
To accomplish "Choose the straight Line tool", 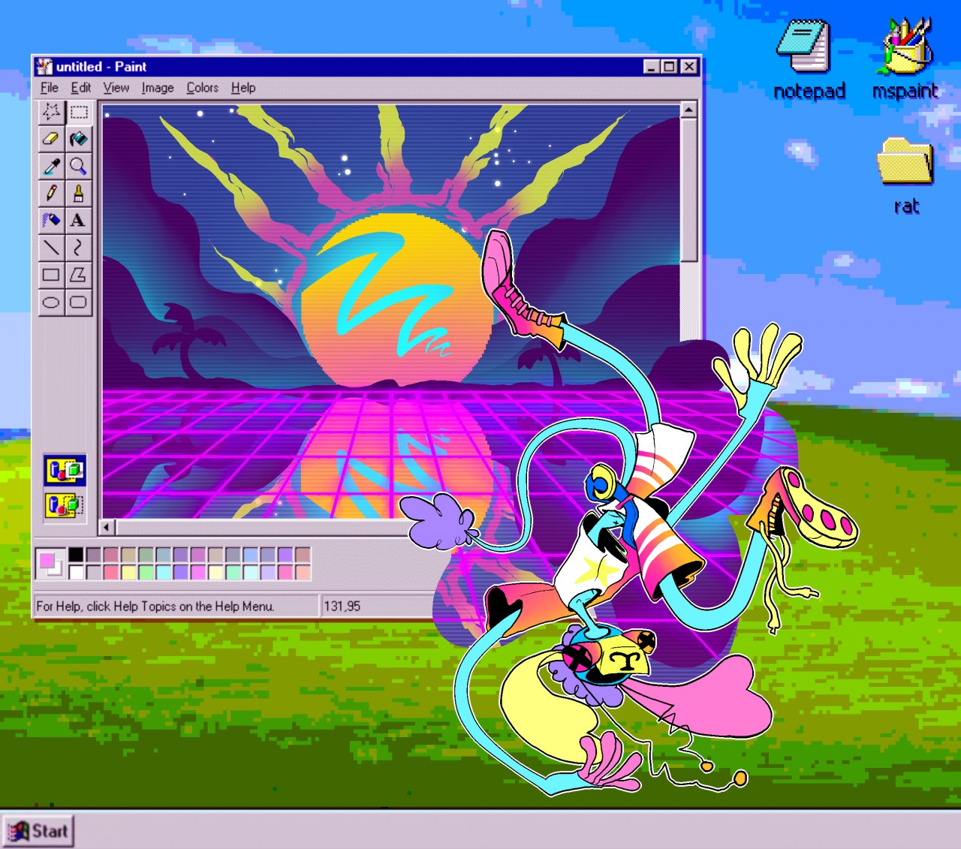I will pos(51,248).
